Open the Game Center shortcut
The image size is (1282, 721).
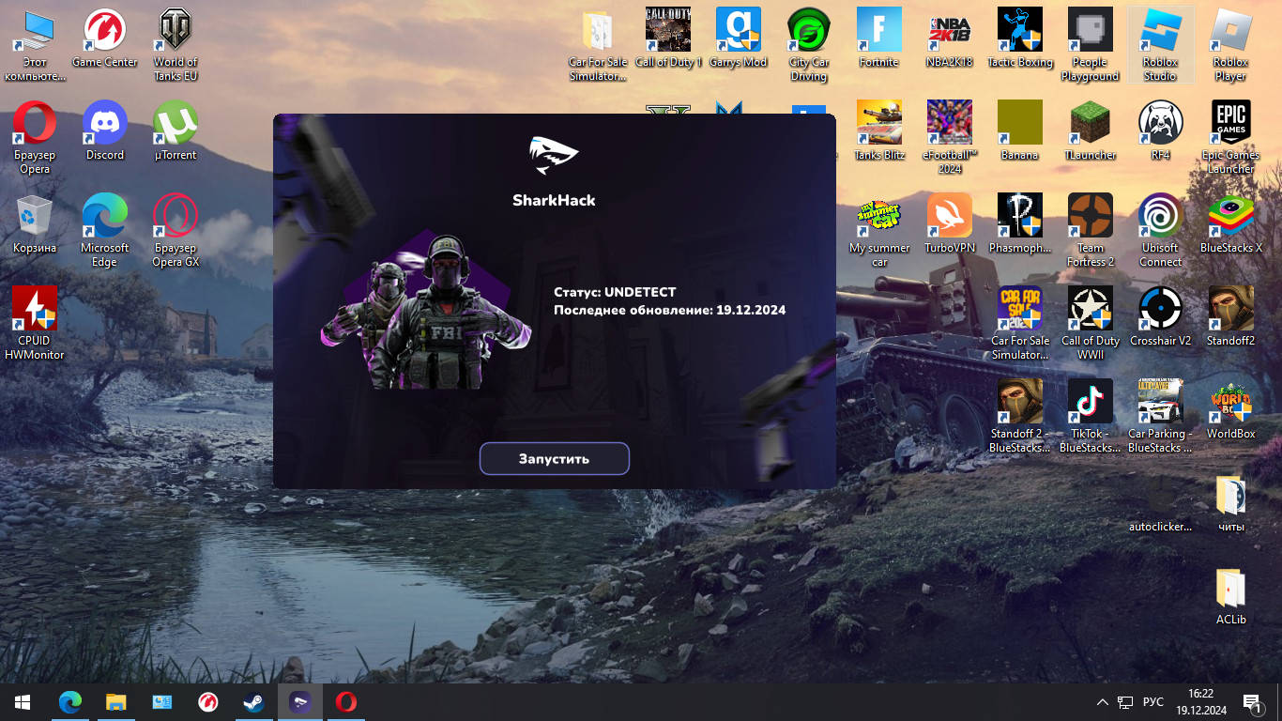tap(105, 38)
